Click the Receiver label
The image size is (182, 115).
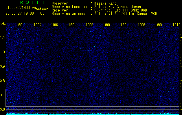point(60,10)
